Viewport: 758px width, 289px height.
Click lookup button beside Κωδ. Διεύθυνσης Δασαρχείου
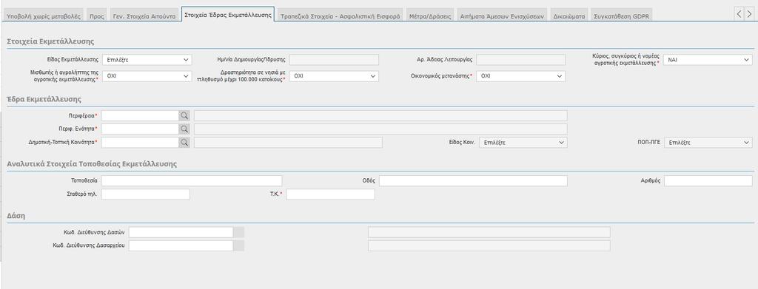239,246
